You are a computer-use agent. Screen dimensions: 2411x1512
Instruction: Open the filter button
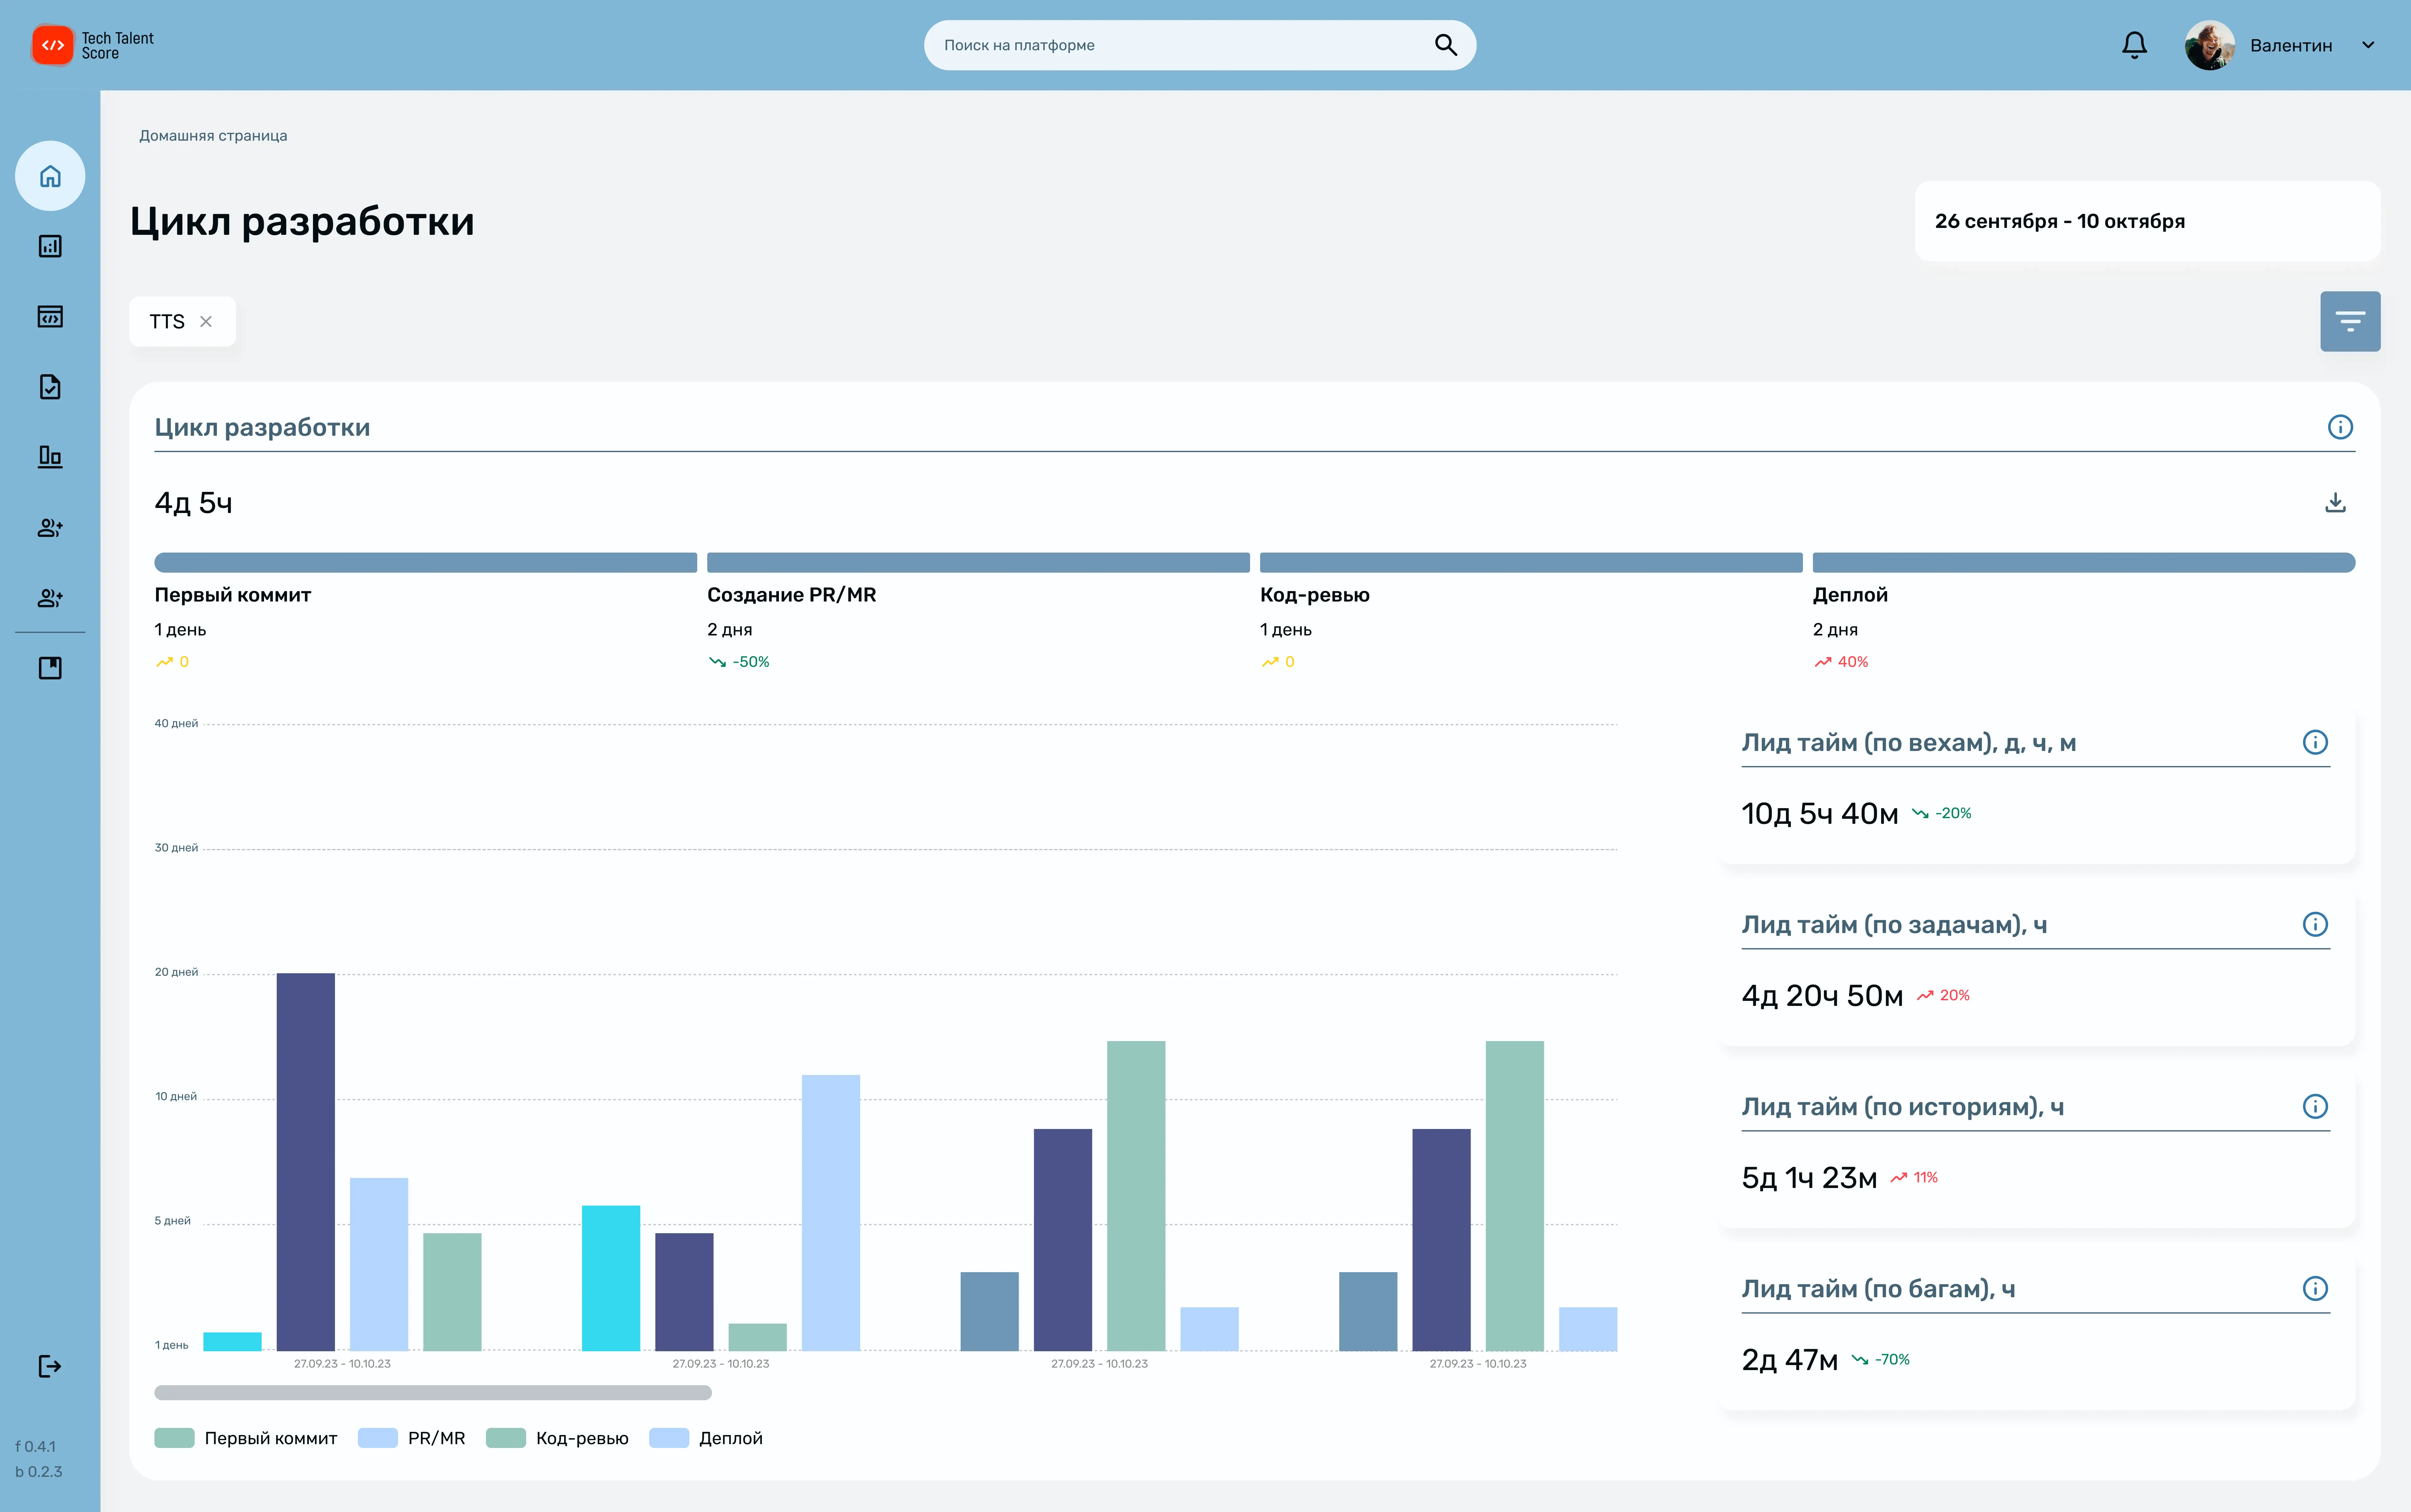(x=2350, y=321)
